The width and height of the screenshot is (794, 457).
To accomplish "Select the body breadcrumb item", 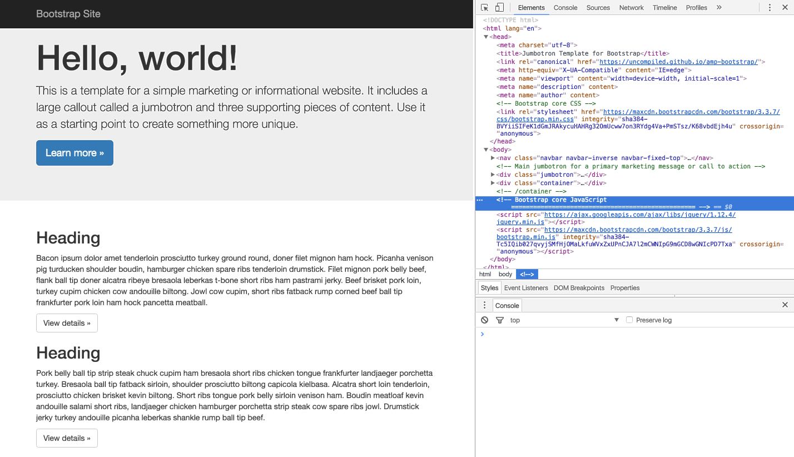I will point(505,274).
